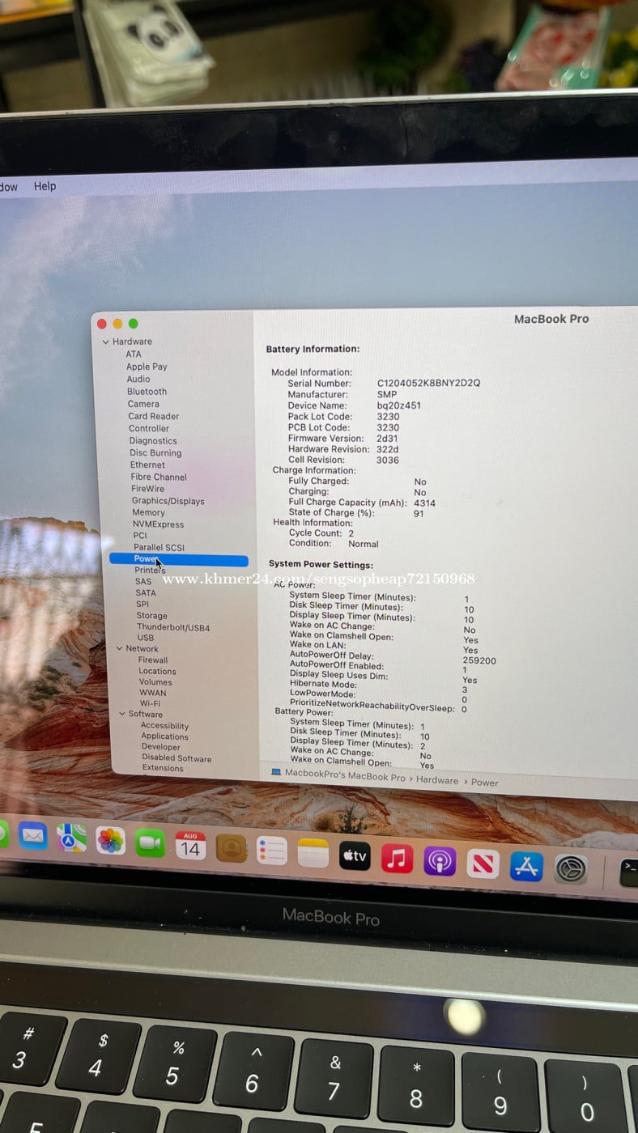
Task: Select Apple Pay in the sidebar
Action: (147, 367)
